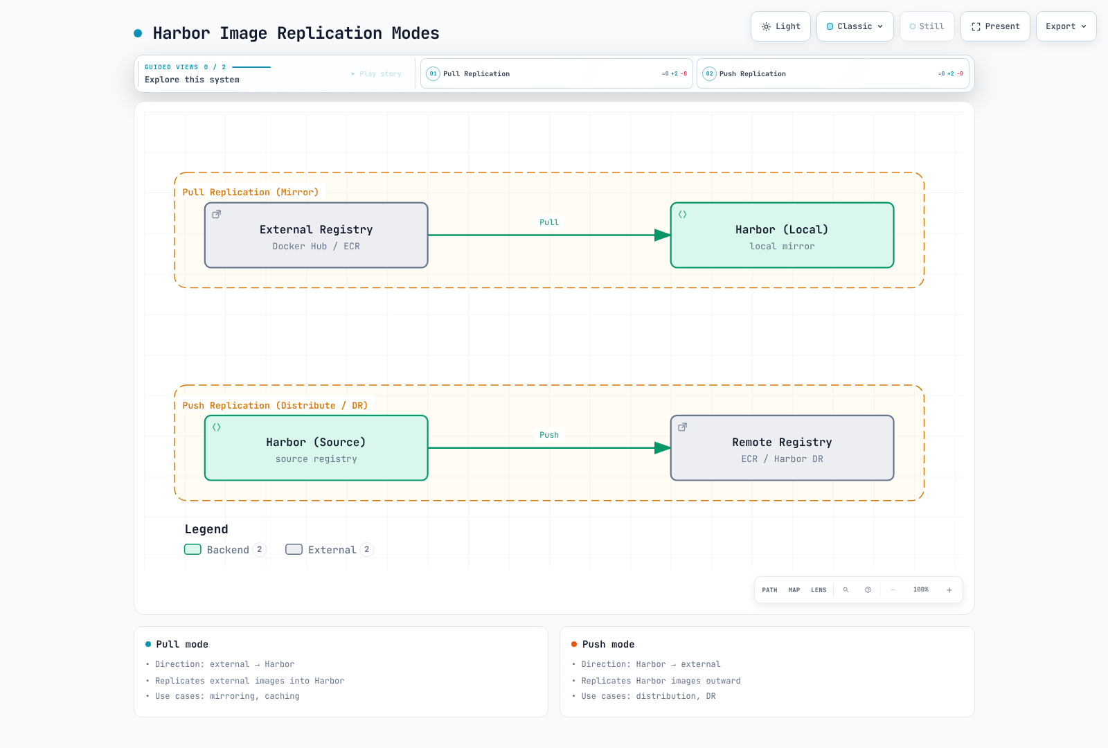This screenshot has height=748, width=1108.
Task: Open the help question mark icon
Action: pyautogui.click(x=868, y=590)
